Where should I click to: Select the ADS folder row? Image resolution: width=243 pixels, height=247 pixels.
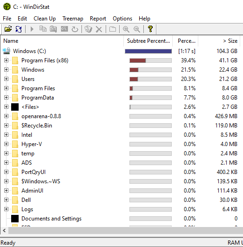pyautogui.click(x=121, y=163)
